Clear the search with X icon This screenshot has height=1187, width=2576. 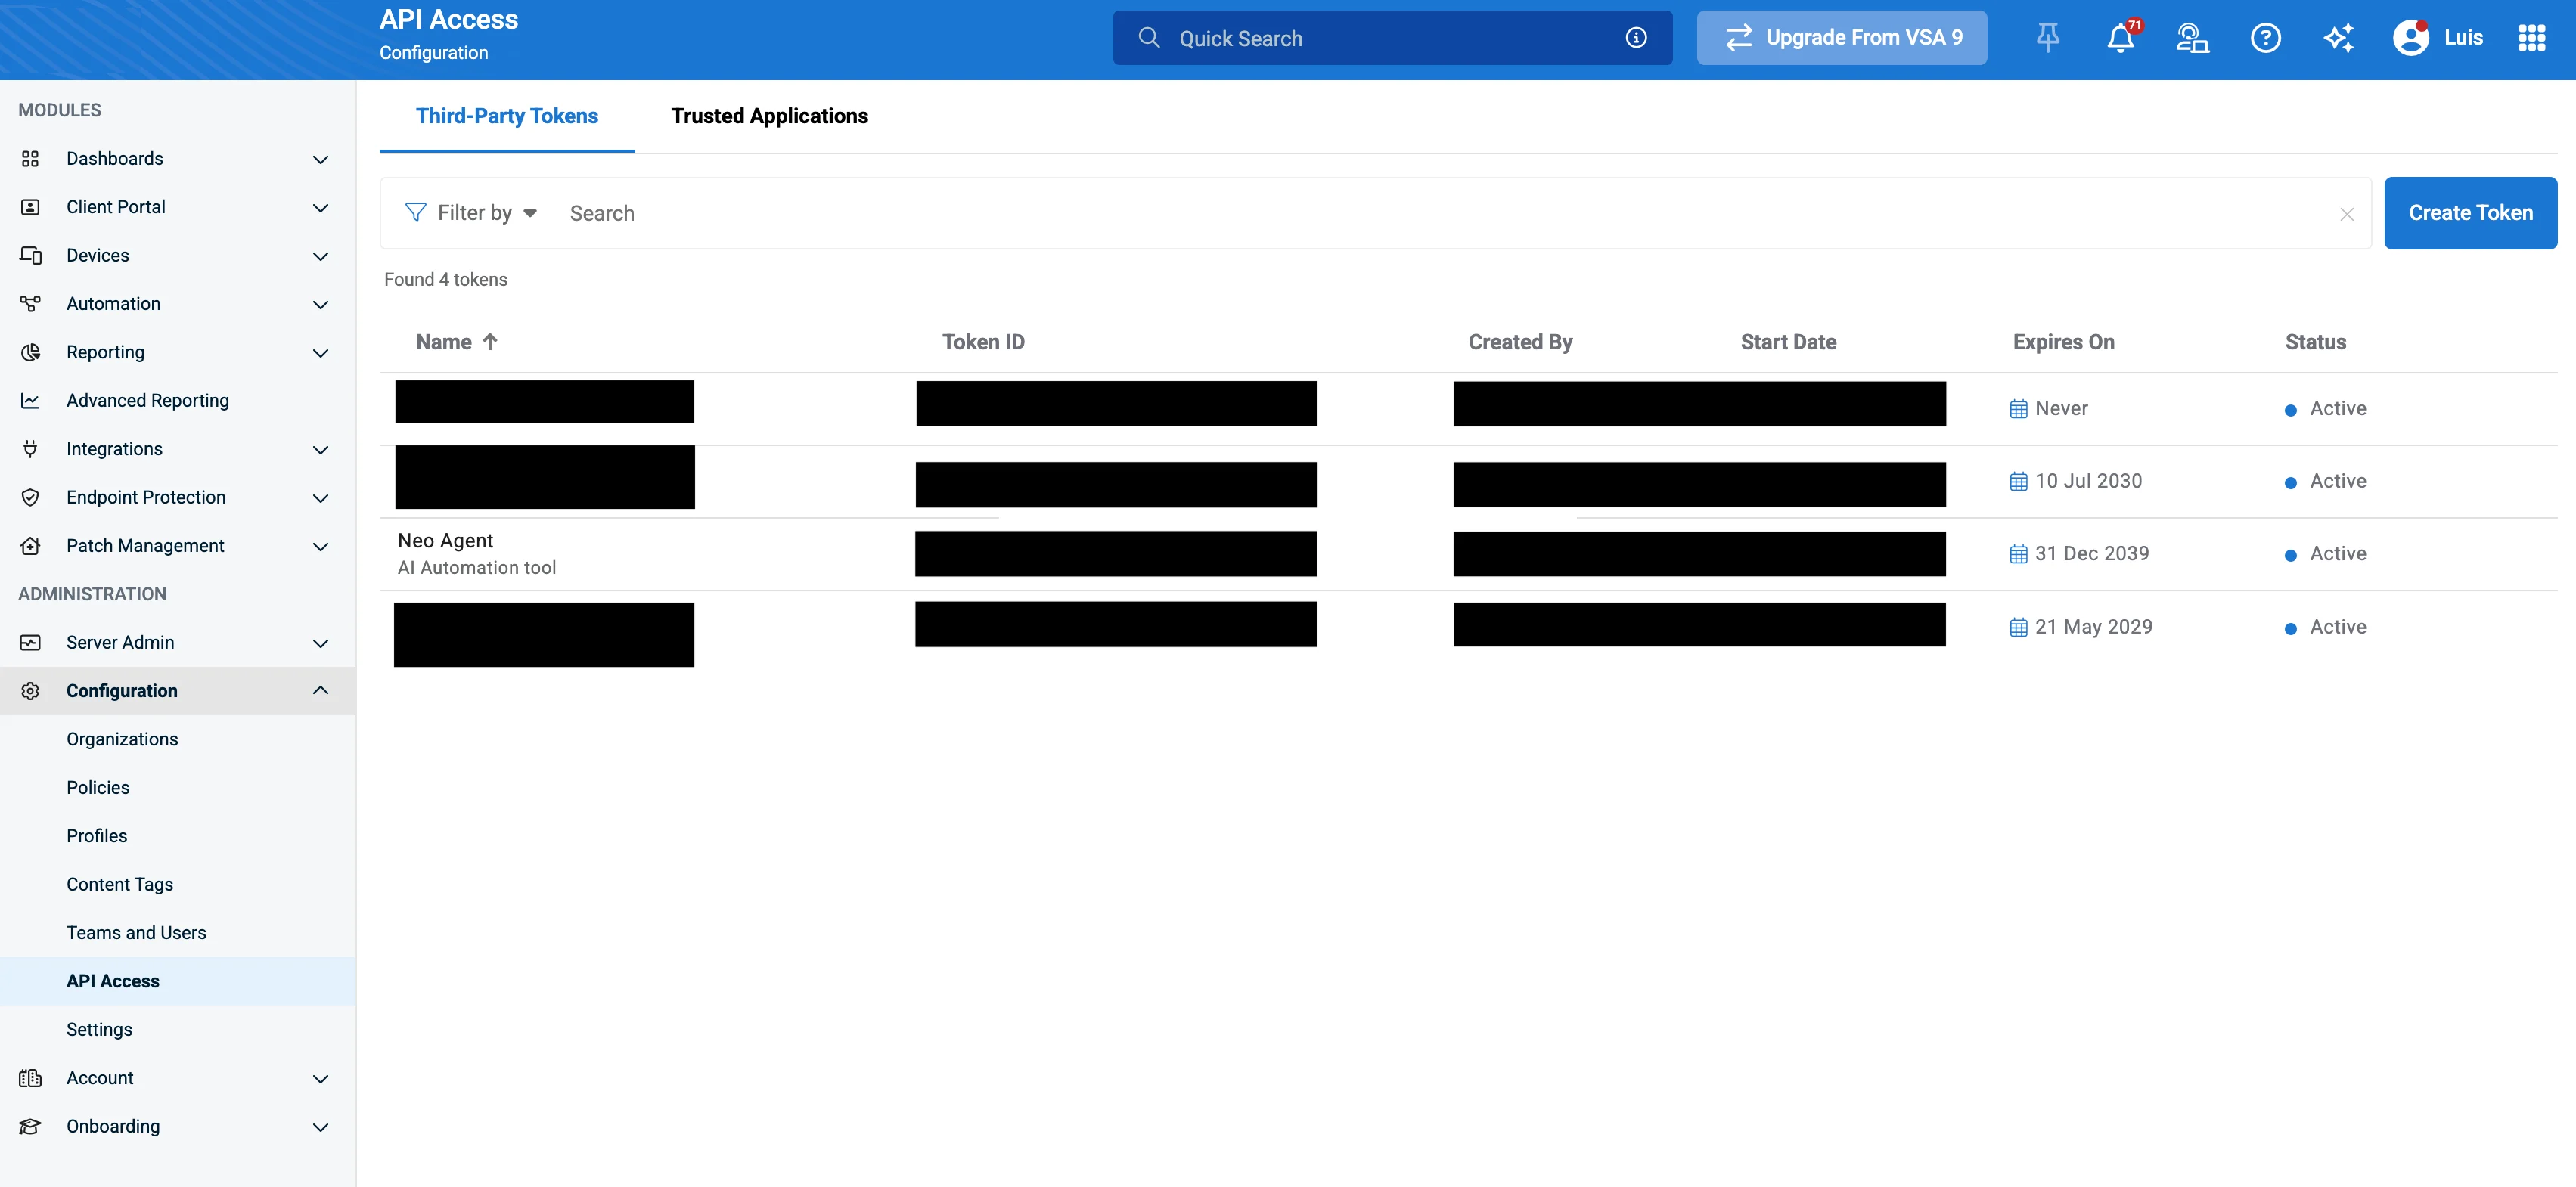point(2346,214)
